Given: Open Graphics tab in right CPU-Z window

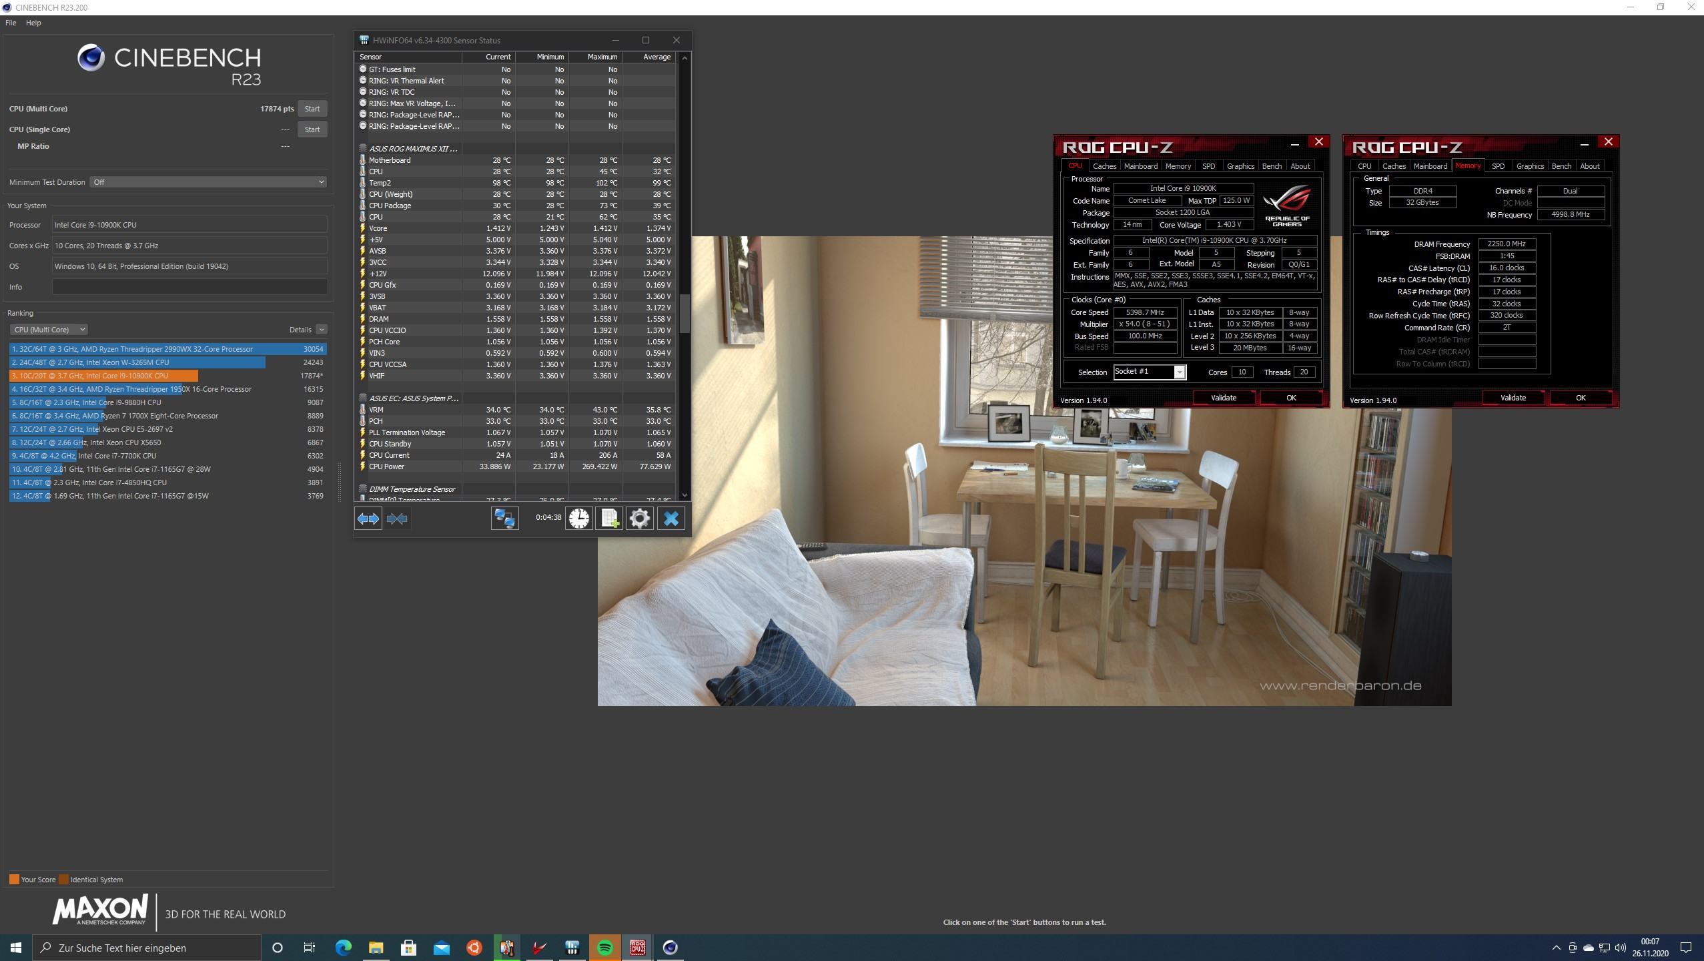Looking at the screenshot, I should click(x=1530, y=166).
